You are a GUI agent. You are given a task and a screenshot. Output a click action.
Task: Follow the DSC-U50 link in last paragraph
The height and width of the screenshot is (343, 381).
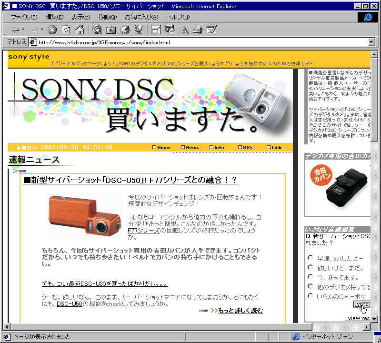(x=70, y=304)
